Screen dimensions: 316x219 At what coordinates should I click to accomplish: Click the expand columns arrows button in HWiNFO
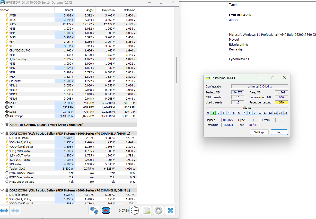coord(4,211)
